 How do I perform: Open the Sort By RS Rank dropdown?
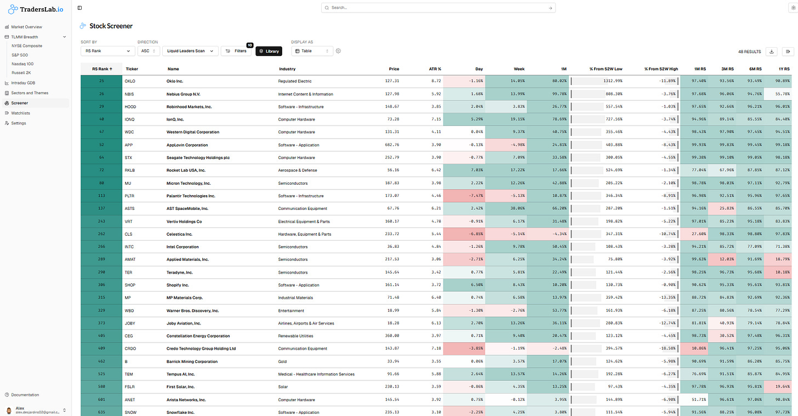(x=107, y=51)
